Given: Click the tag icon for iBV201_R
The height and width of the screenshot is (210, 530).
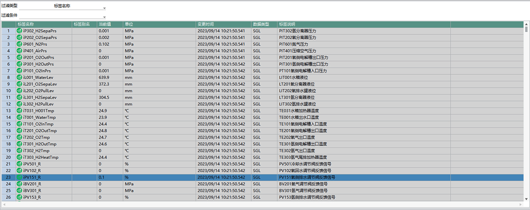Looking at the screenshot, I should pos(19,184).
